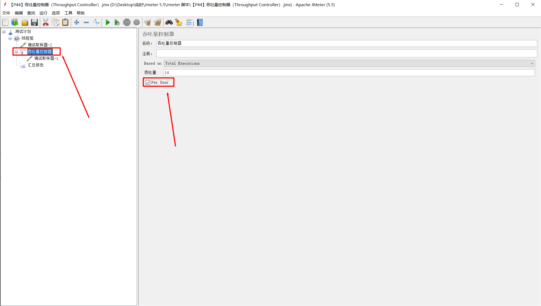Open the Function Helper dialog icon

coord(190,23)
